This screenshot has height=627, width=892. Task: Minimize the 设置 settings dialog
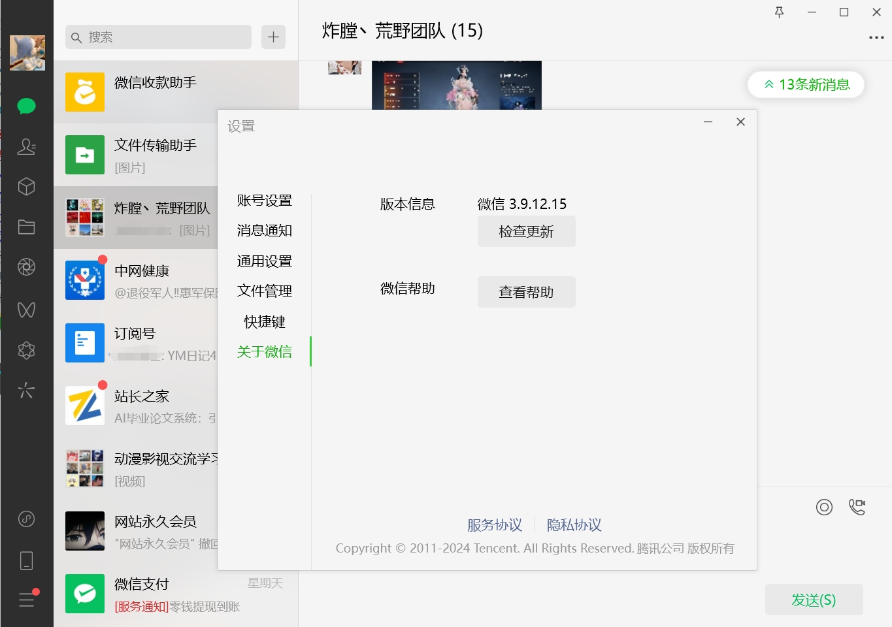point(708,122)
